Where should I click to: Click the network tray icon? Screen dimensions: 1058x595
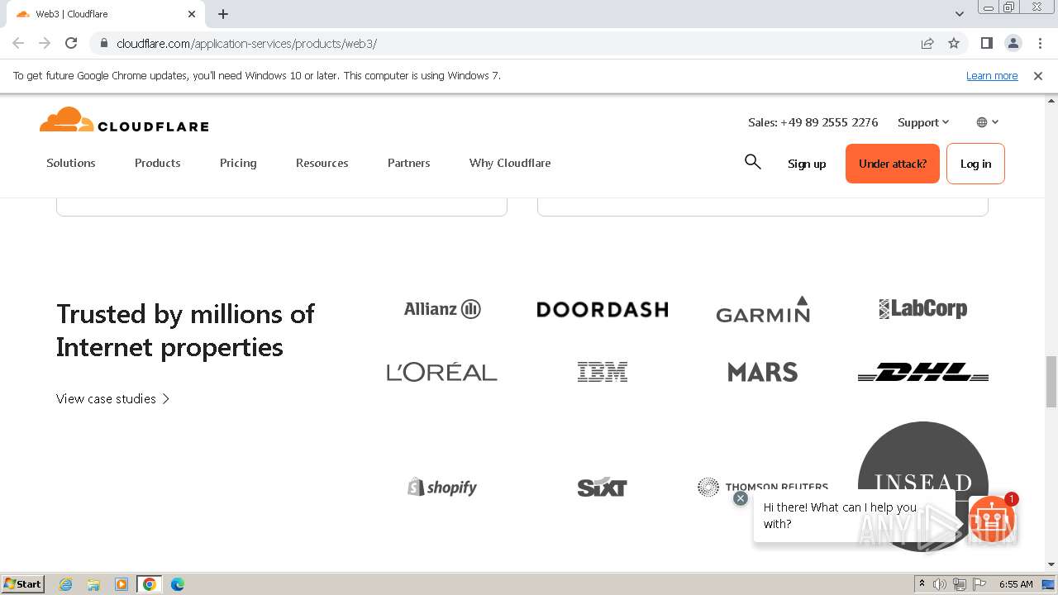pos(960,584)
